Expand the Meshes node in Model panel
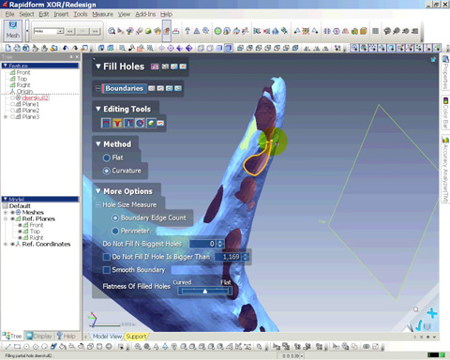450x360 pixels. [x=6, y=213]
